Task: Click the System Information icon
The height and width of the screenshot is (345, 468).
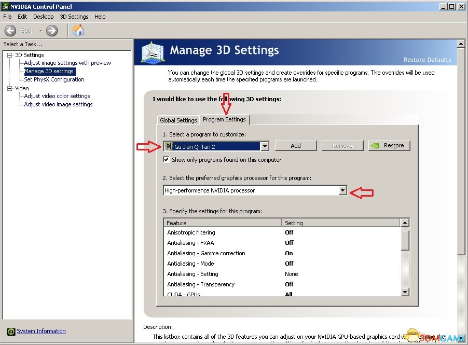Action: click(11, 332)
